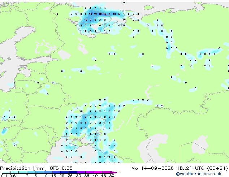Click the legend scale label 50

pyautogui.click(x=112, y=176)
